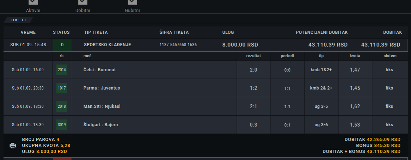The image size is (411, 160).
Task: Open the Čelsi : Bornmut match
Action: (x=100, y=70)
